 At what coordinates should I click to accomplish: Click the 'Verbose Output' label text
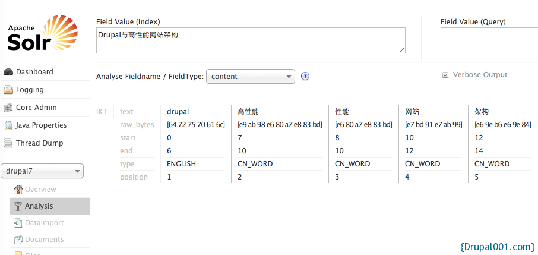[x=480, y=75]
